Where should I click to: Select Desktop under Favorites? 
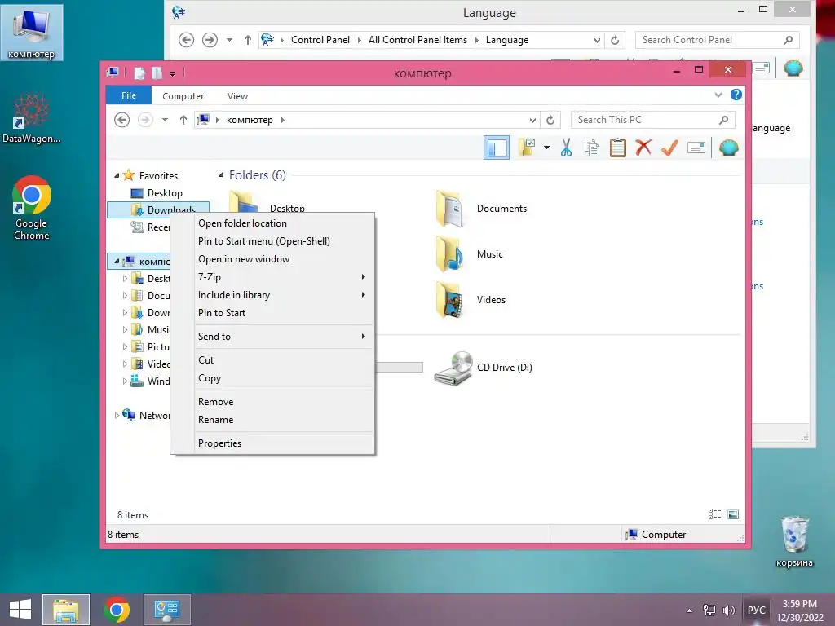click(x=165, y=192)
